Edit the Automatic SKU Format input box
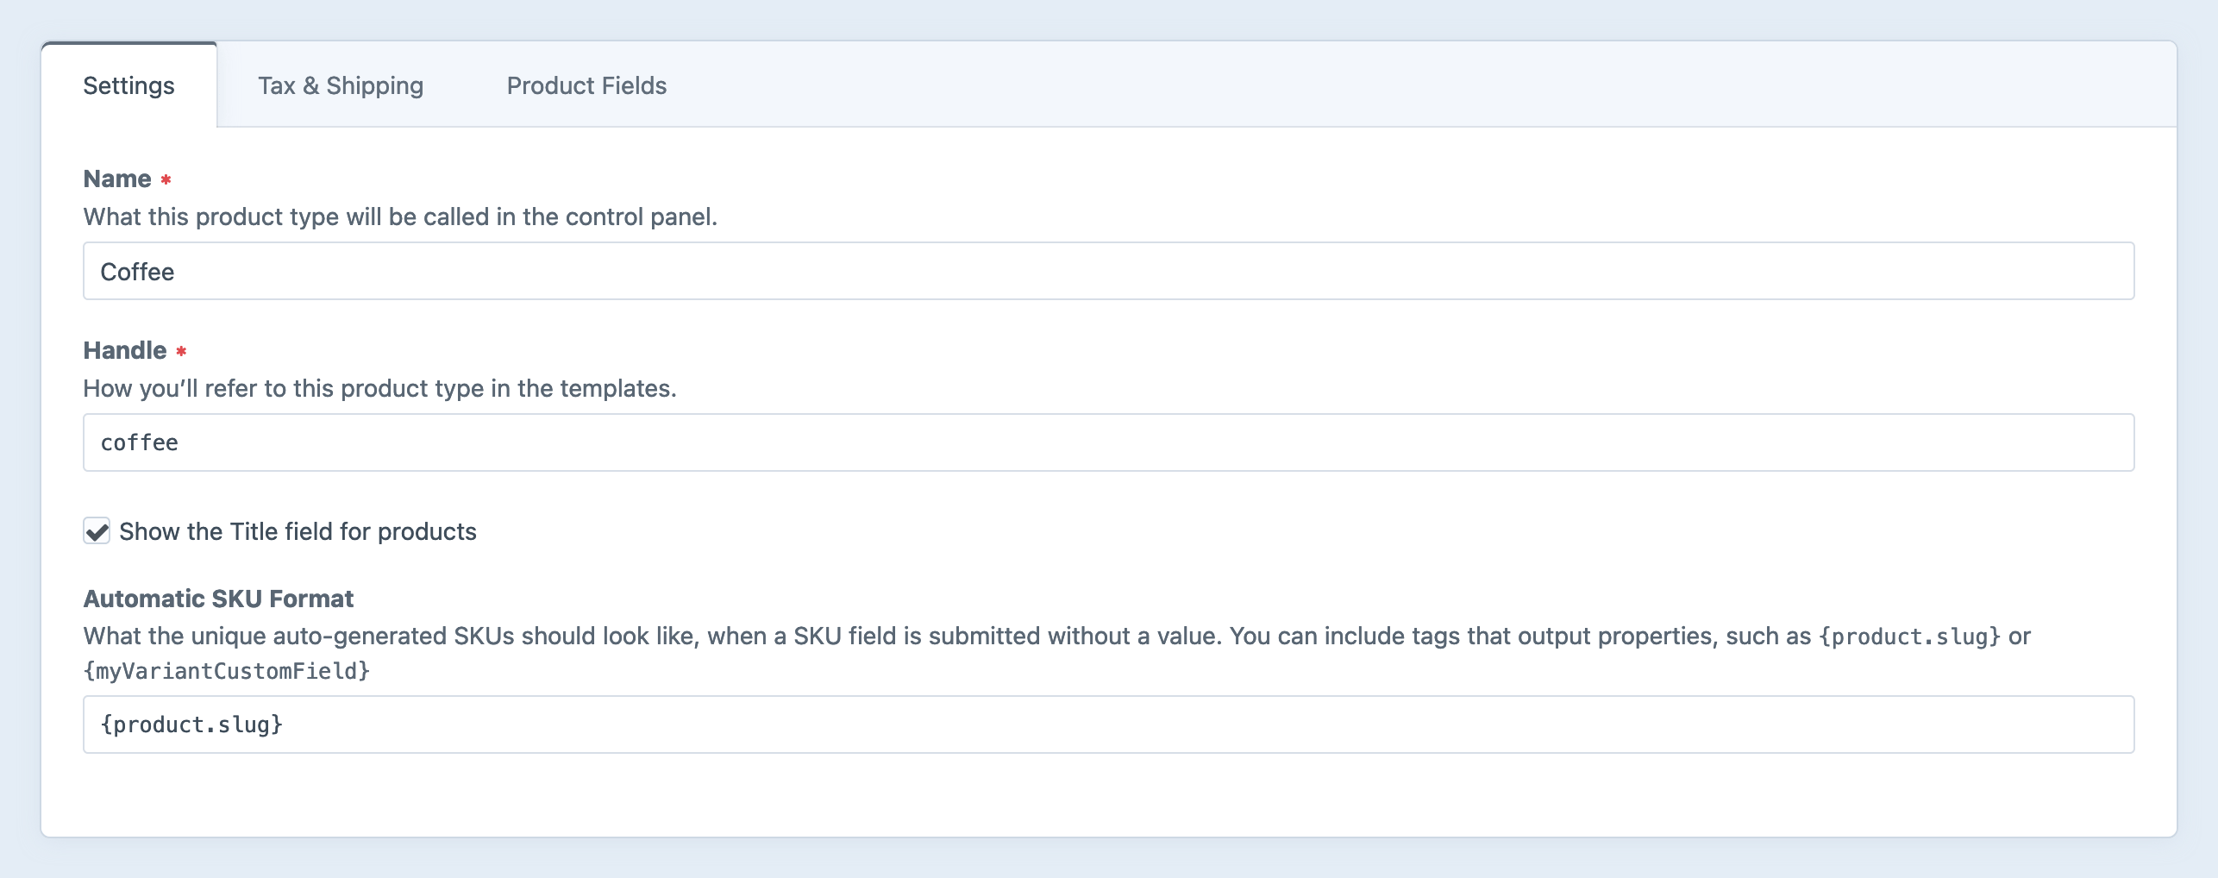This screenshot has width=2218, height=878. pos(1108,724)
